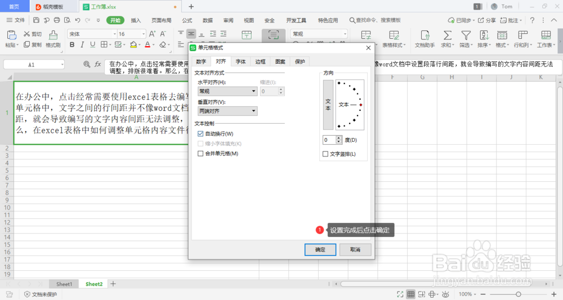Screen dimensions: 563x300
Task: Open the Format (格式) tool
Action: point(502,39)
